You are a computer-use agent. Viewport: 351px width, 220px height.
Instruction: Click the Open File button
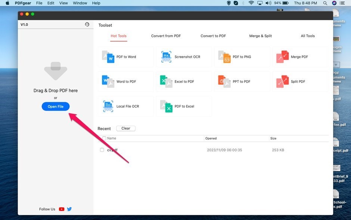pos(55,107)
